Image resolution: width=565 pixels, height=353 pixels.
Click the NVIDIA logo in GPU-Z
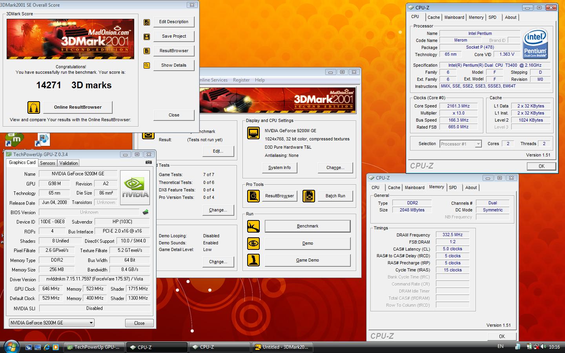click(135, 188)
